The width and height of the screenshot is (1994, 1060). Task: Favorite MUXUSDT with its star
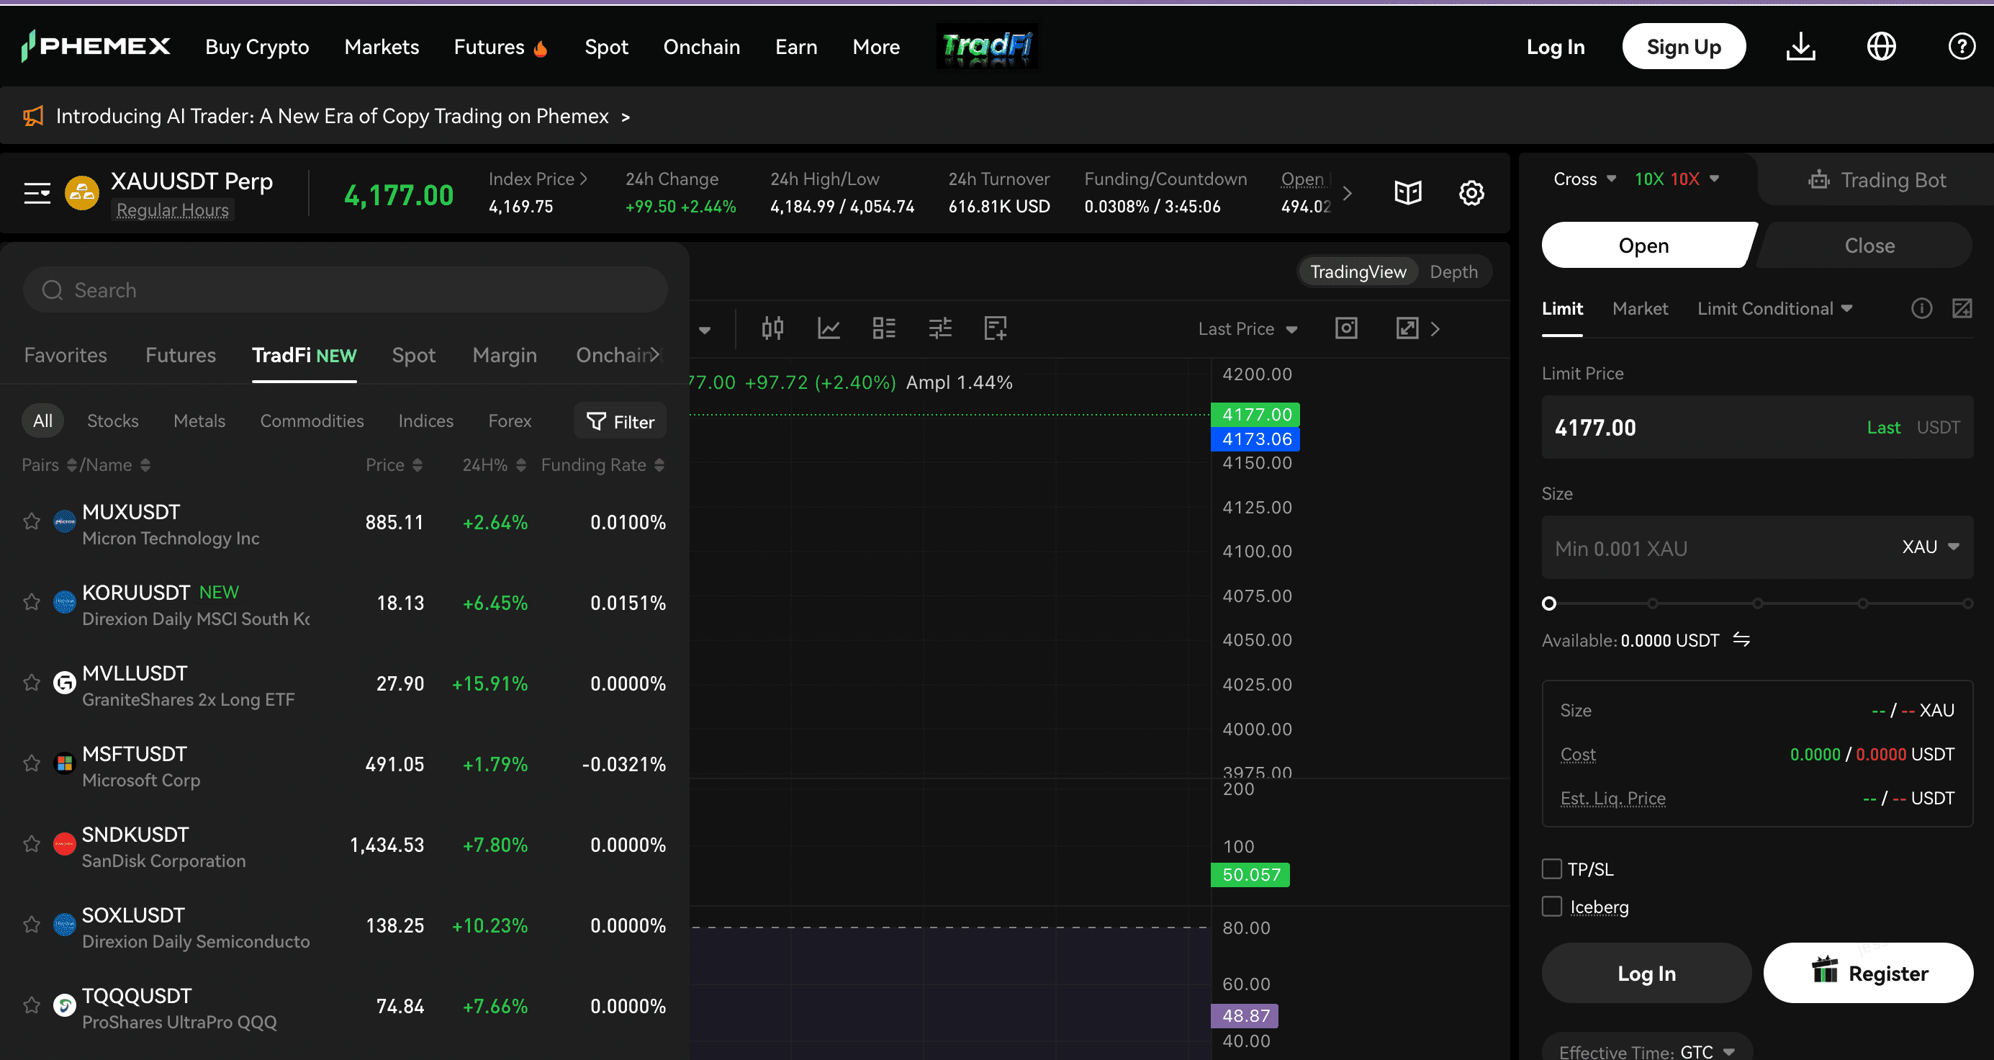click(x=32, y=522)
